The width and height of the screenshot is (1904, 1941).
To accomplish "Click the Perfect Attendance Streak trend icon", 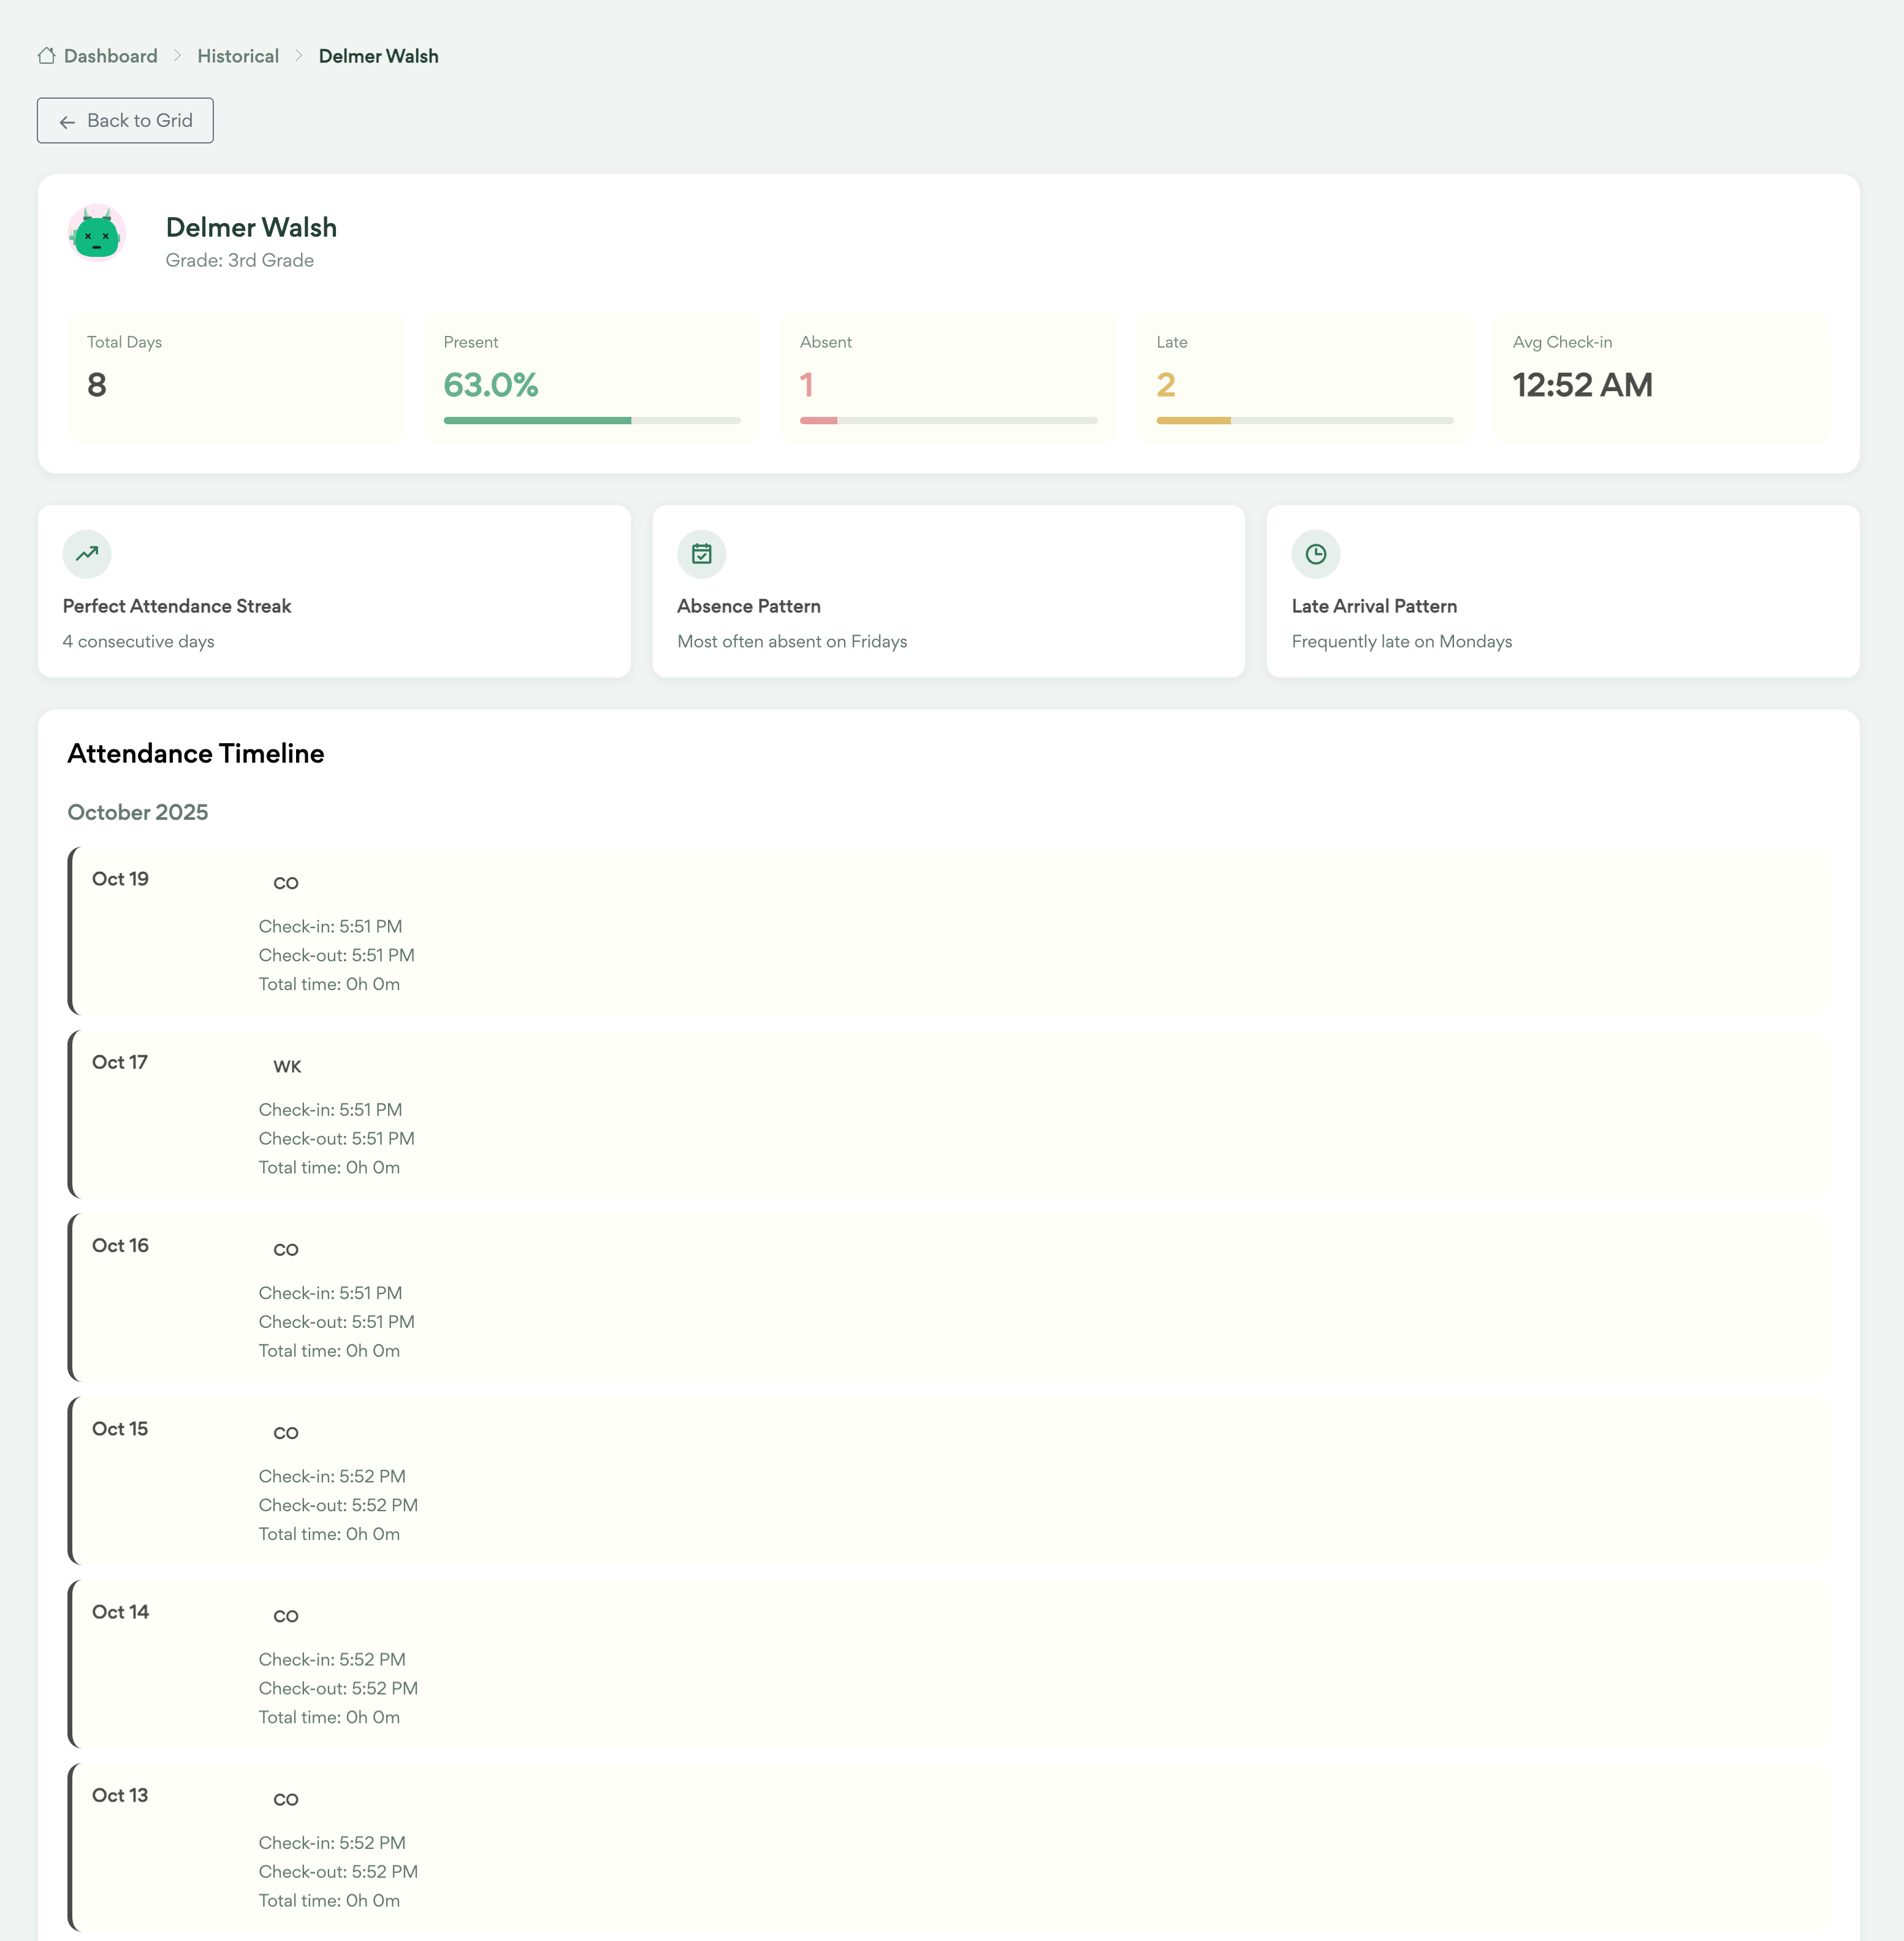I will click(87, 554).
